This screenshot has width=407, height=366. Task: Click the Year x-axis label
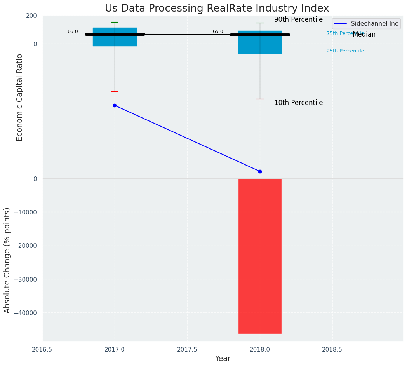[223, 359]
